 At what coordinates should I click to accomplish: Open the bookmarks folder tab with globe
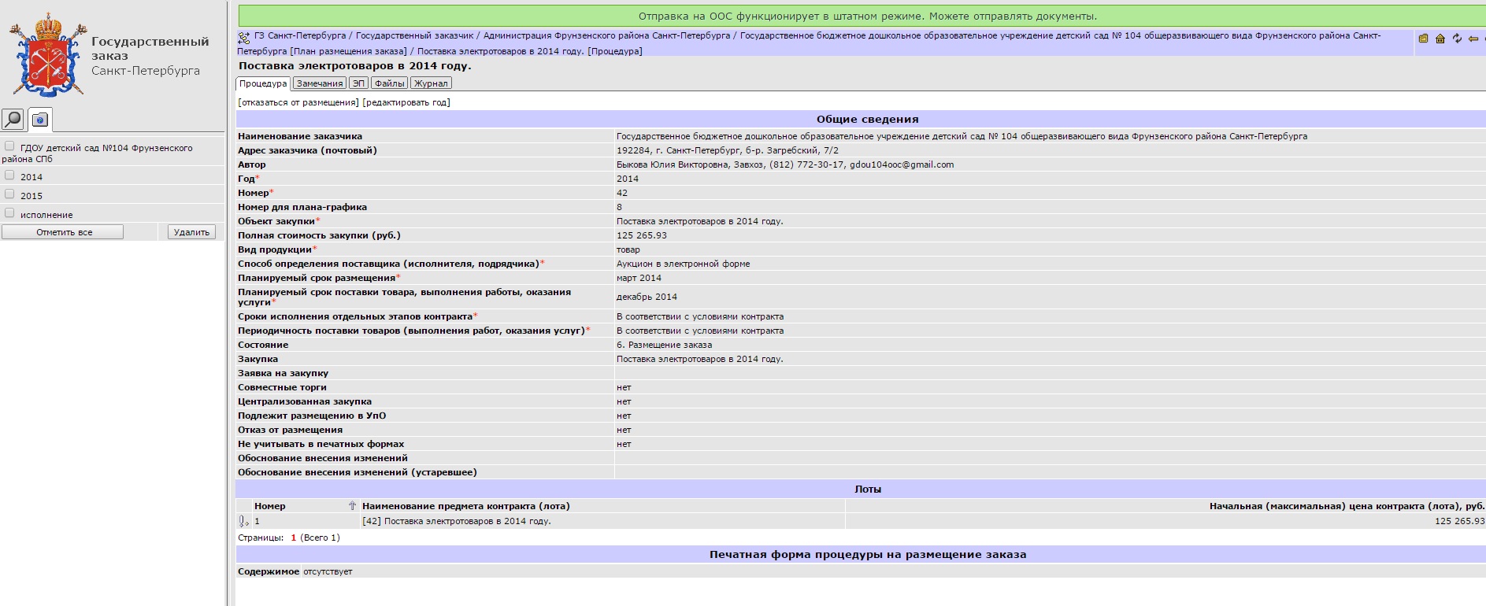(40, 120)
